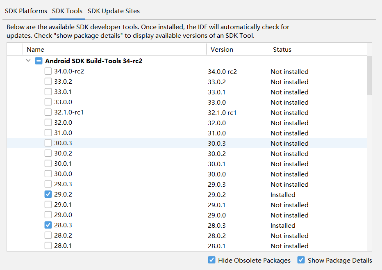Disable Hide Obsolete Packages option
The width and height of the screenshot is (382, 270).
pyautogui.click(x=212, y=260)
